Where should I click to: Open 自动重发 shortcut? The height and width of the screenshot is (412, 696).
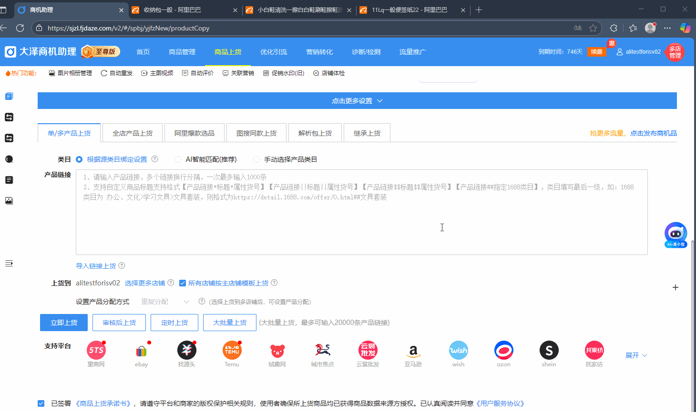click(x=117, y=73)
